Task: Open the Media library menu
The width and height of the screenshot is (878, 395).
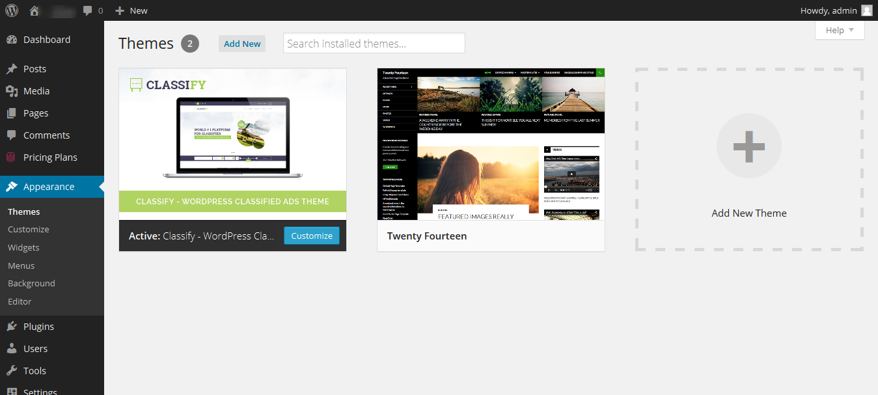Action: click(x=52, y=91)
